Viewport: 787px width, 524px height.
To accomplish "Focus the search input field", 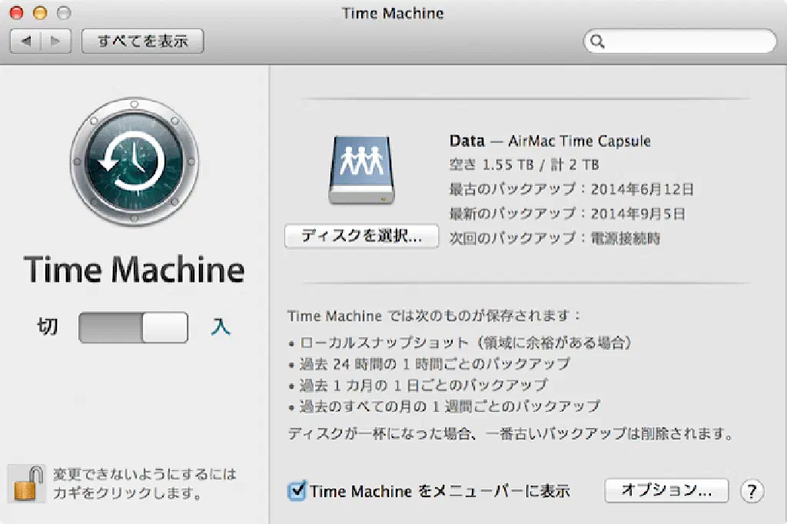I will point(688,41).
